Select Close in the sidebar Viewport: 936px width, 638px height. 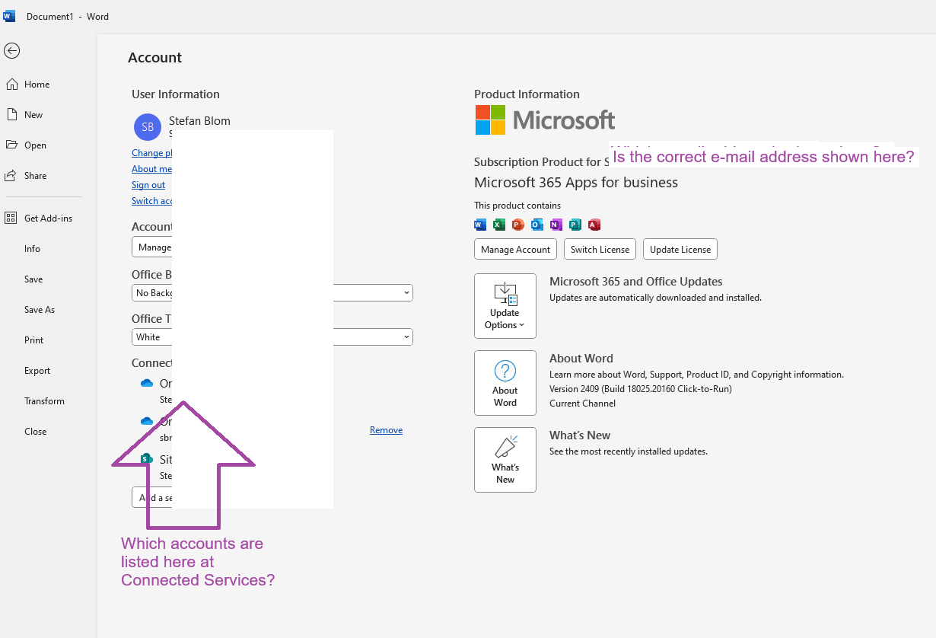pos(35,432)
